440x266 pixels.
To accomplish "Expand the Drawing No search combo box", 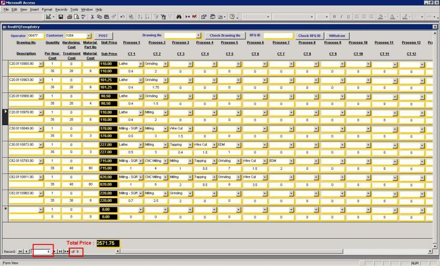I will pos(199,36).
